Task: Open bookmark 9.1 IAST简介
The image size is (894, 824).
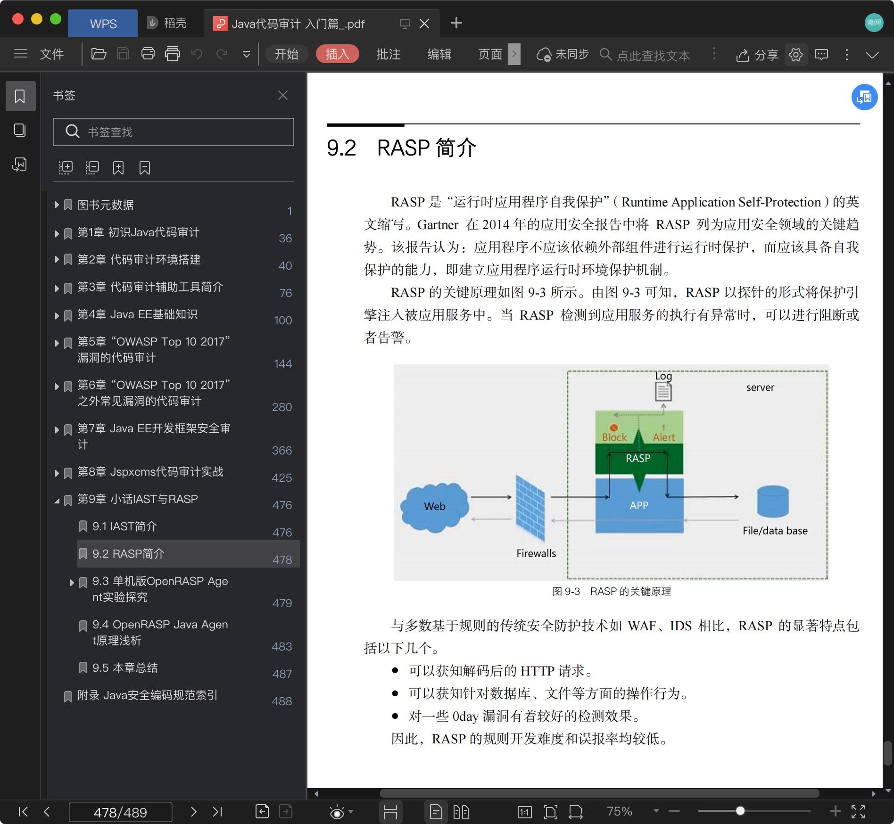Action: 124,527
